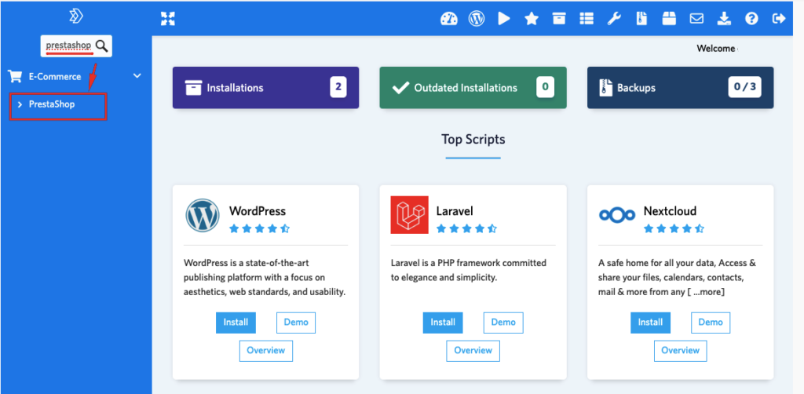Image resolution: width=804 pixels, height=394 pixels.
Task: Open the settings wrench icon
Action: pyautogui.click(x=614, y=19)
